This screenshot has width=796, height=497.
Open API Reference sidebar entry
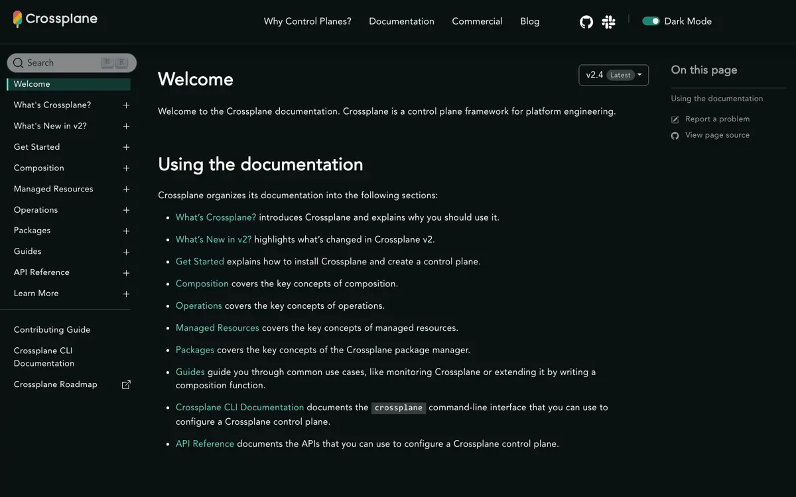tap(41, 272)
